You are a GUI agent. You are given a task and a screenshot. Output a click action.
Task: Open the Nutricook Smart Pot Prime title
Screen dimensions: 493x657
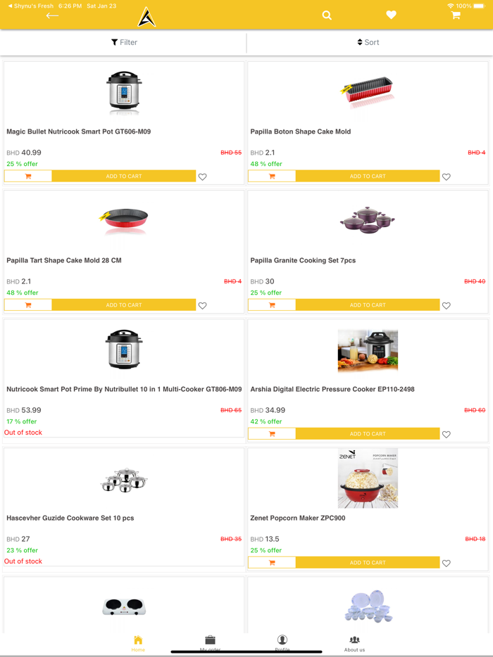point(124,389)
